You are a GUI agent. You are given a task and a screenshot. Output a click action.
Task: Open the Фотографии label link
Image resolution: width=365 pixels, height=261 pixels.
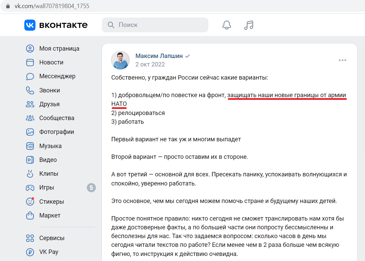57,132
